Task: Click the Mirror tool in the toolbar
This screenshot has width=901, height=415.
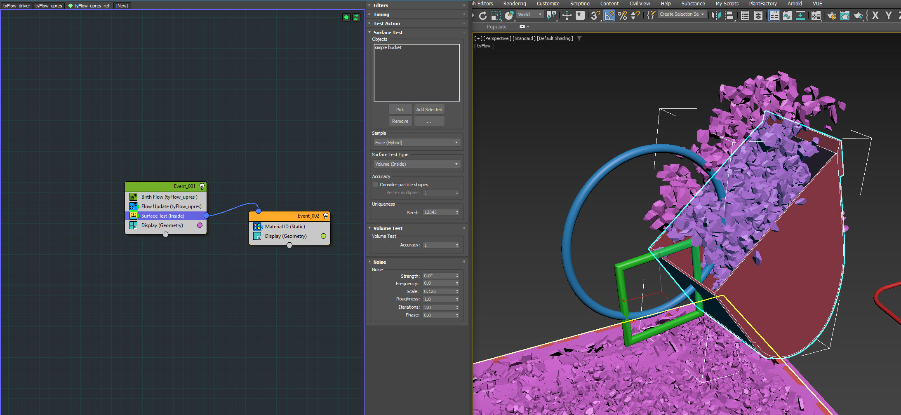Action: coord(716,15)
